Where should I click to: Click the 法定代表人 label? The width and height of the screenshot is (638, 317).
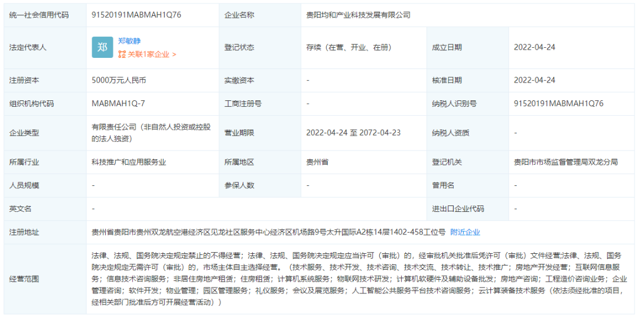[x=28, y=47]
